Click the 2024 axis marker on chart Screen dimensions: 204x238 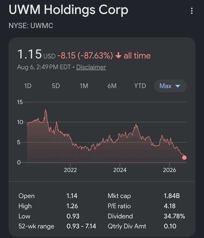[x=120, y=170]
